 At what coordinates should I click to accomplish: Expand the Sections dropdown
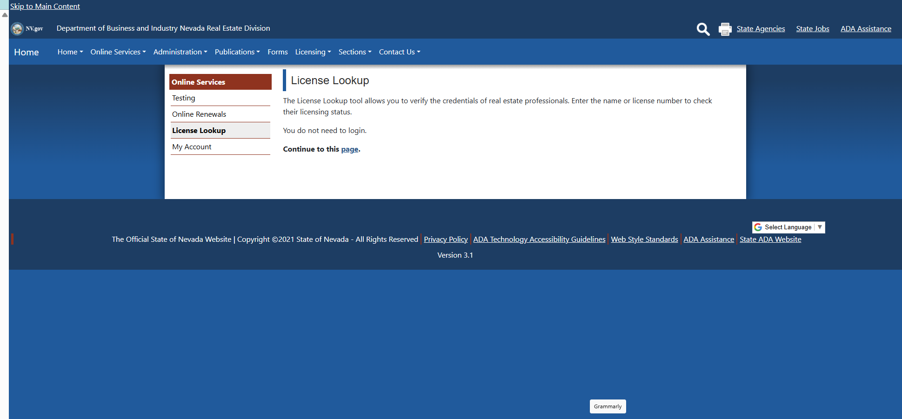(x=355, y=52)
